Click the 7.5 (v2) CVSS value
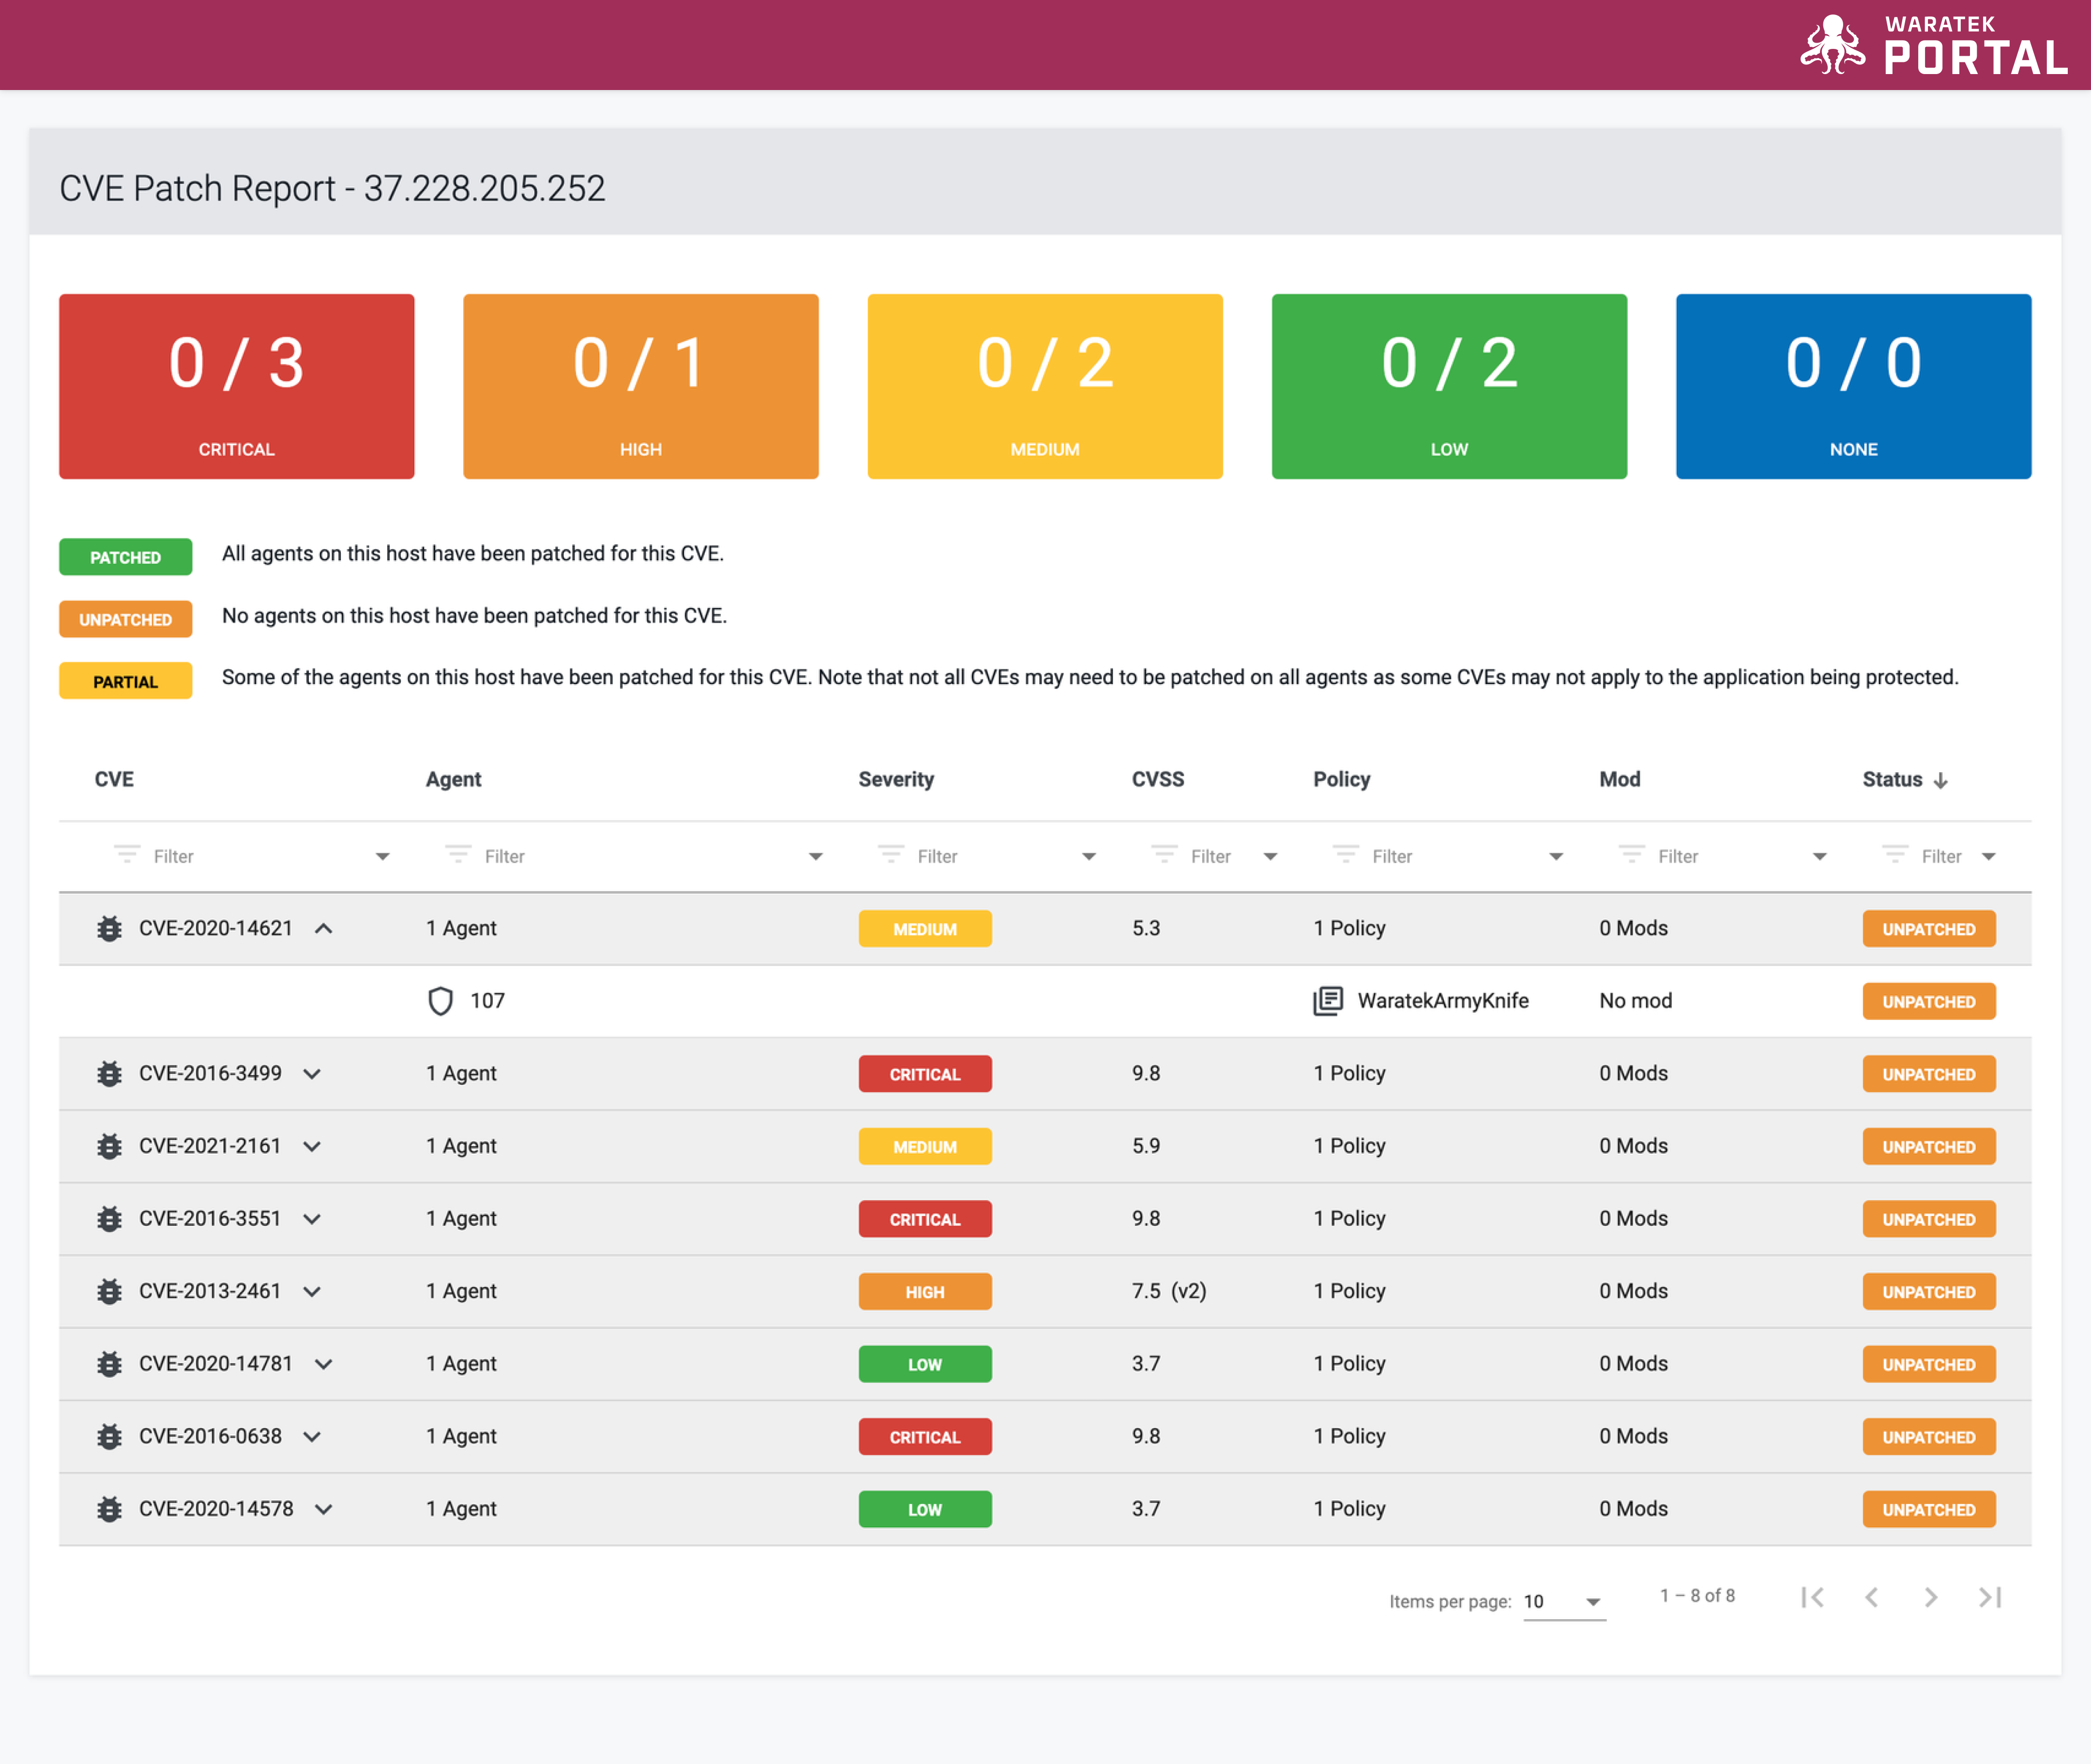This screenshot has height=1764, width=2091. pos(1168,1291)
